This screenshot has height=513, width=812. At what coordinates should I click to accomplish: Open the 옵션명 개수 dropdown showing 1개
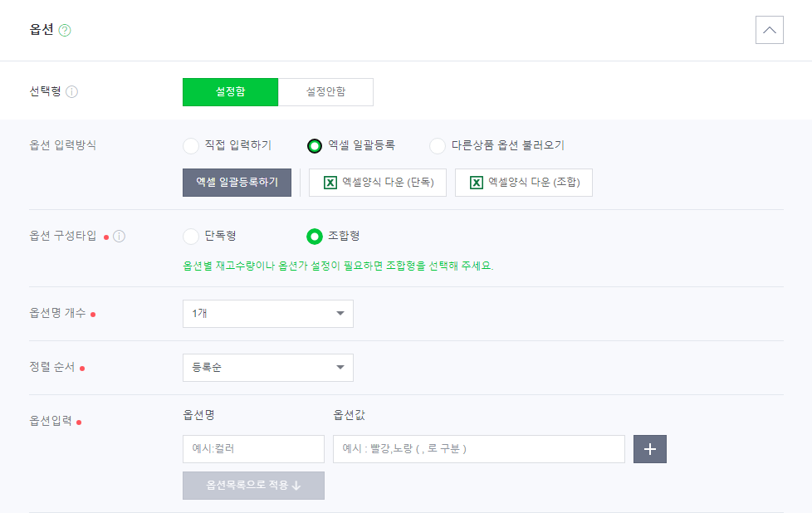coord(267,313)
